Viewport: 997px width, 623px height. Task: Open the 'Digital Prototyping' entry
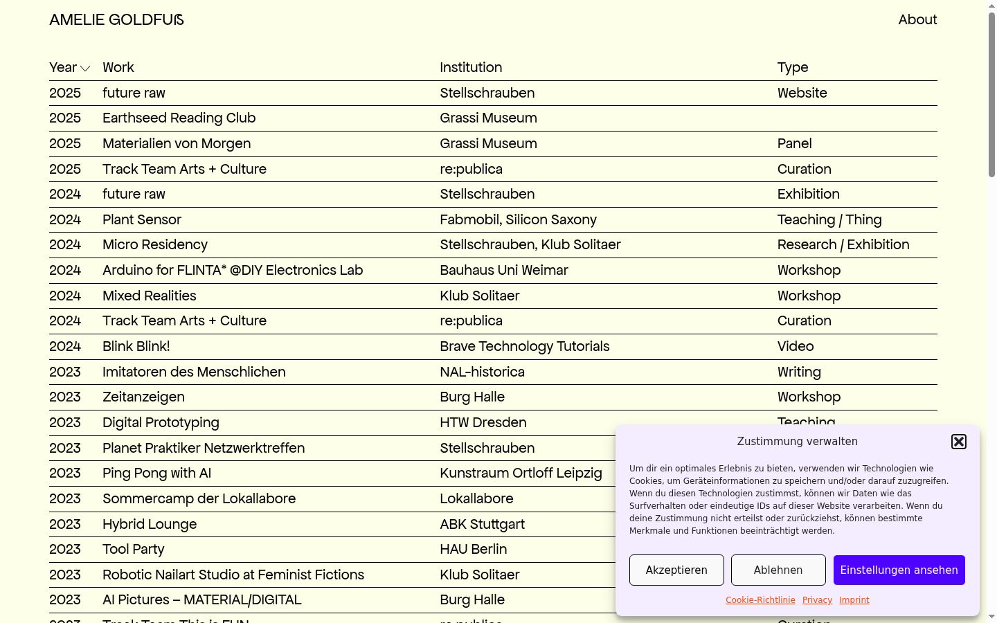tap(161, 423)
